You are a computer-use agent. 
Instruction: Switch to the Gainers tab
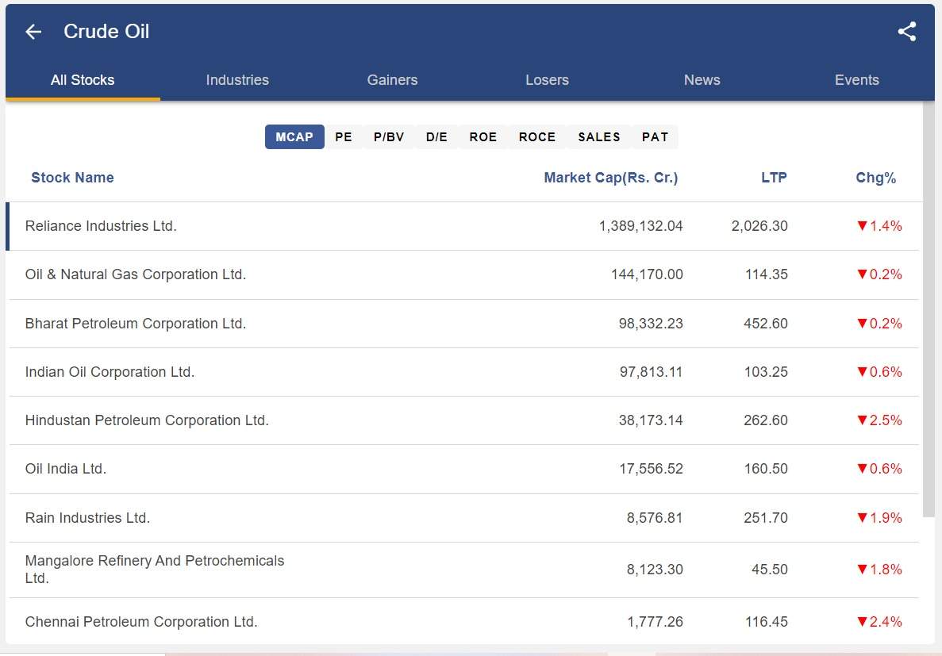pyautogui.click(x=392, y=79)
